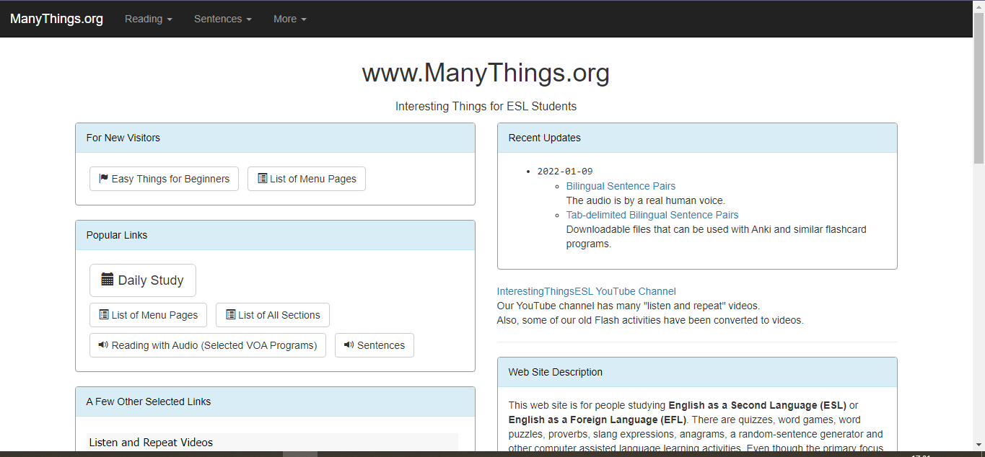Screen dimensions: 985x457
Task: Open the Sentences audio button
Action: click(375, 345)
